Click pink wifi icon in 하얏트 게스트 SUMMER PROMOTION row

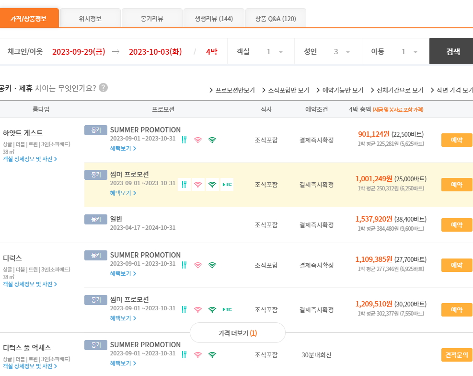(198, 140)
